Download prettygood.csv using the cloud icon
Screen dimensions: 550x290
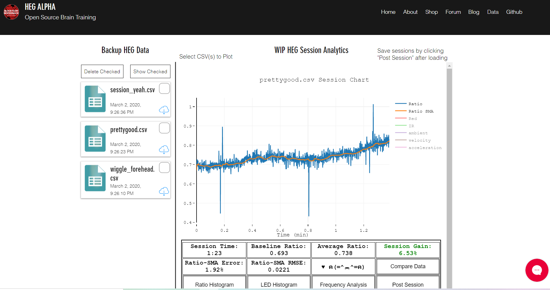pyautogui.click(x=164, y=150)
